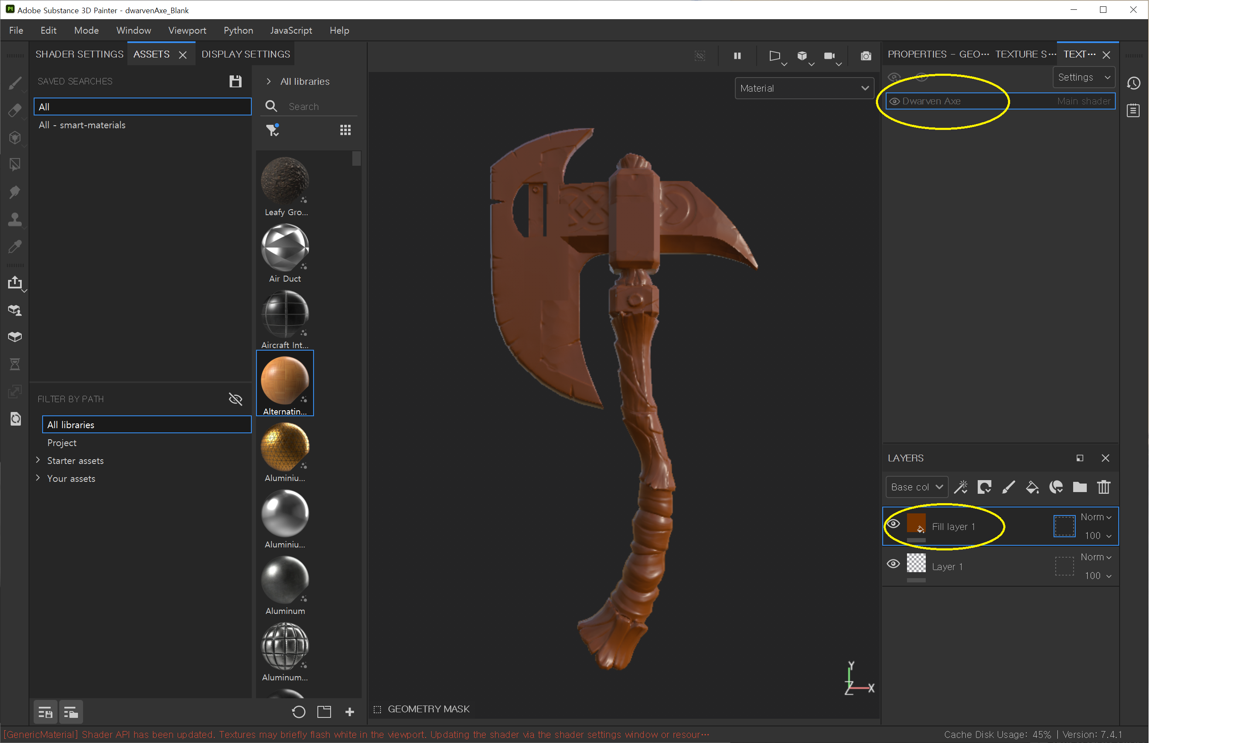Create a new layer folder
The image size is (1241, 743).
pos(1080,487)
